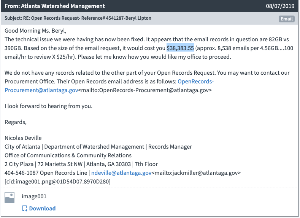Click the subject line with Reference# 4541287
Image resolution: width=300 pixels, height=218 pixels.
pyautogui.click(x=78, y=18)
